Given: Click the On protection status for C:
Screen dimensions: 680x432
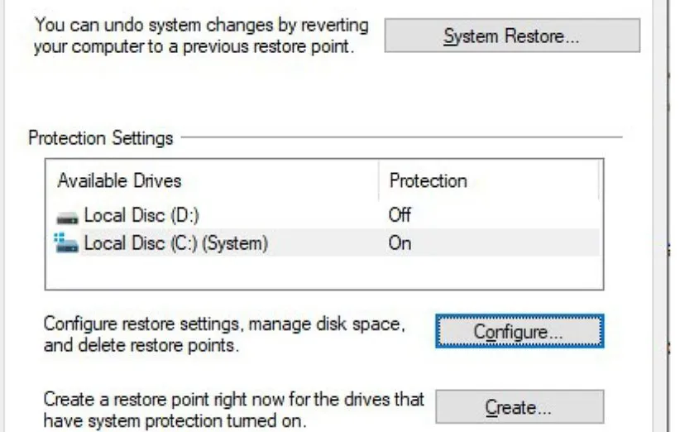Looking at the screenshot, I should tap(400, 243).
